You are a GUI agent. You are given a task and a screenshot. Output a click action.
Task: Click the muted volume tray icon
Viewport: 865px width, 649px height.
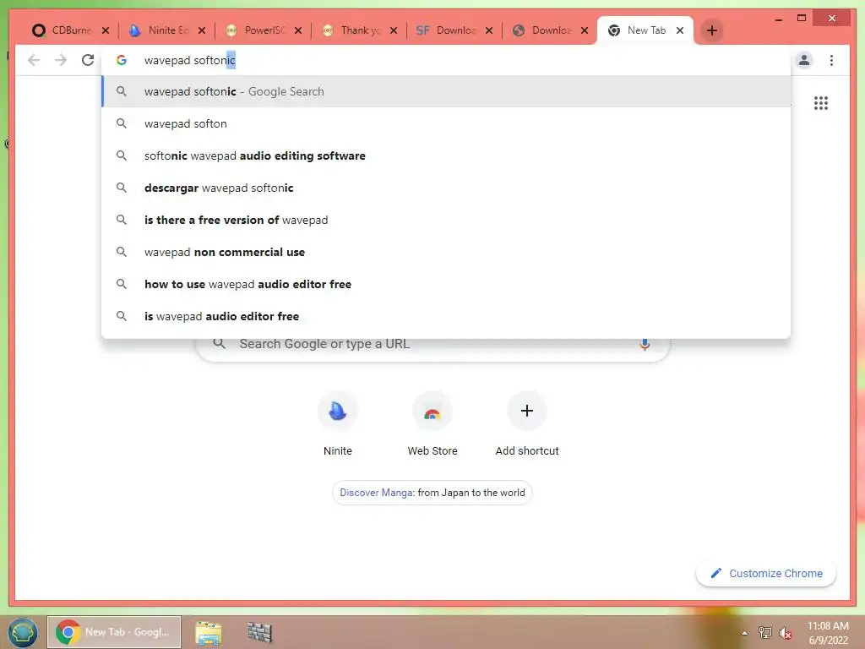pos(785,632)
